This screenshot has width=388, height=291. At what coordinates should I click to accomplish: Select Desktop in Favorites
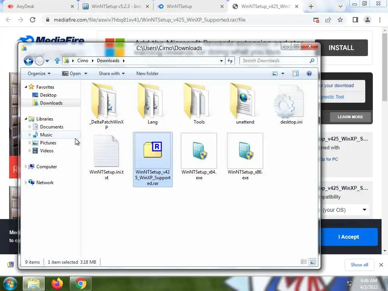[x=48, y=95]
